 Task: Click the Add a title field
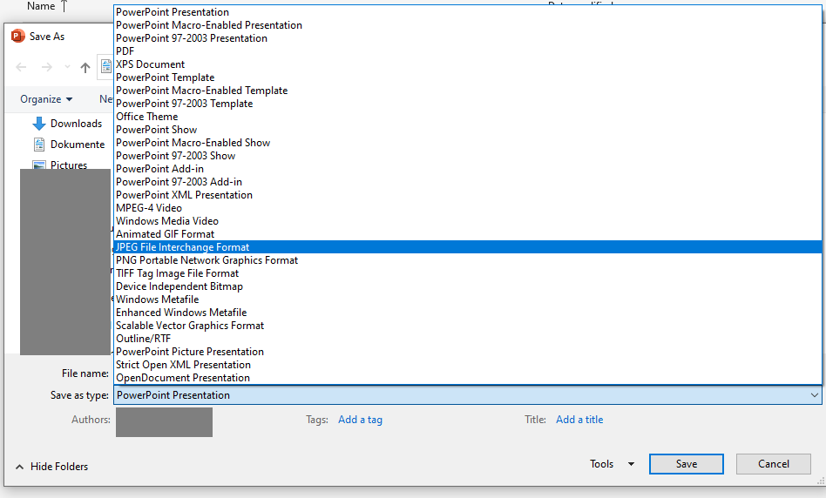(x=579, y=420)
